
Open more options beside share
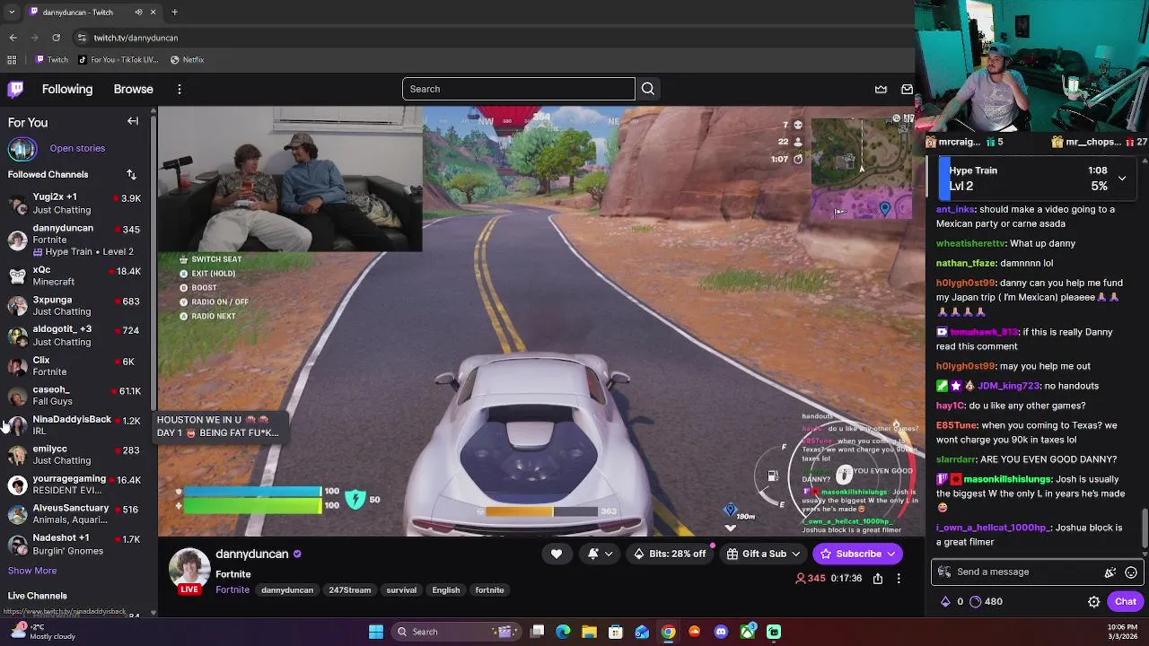pyautogui.click(x=899, y=579)
